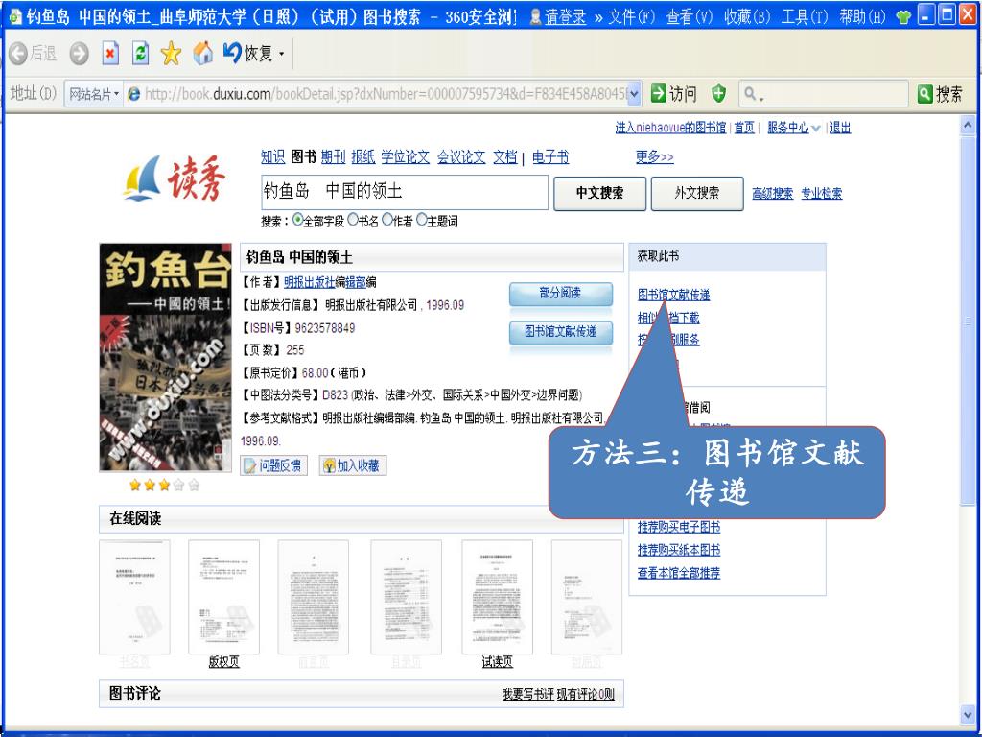This screenshot has width=982, height=737.
Task: Click the 中文搜索 button
Action: pyautogui.click(x=600, y=193)
